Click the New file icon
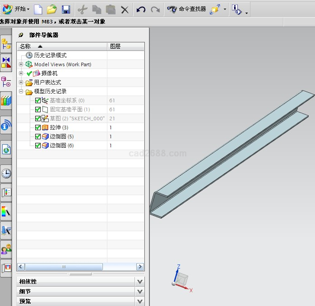This screenshot has width=315, height=306. (x=38, y=9)
